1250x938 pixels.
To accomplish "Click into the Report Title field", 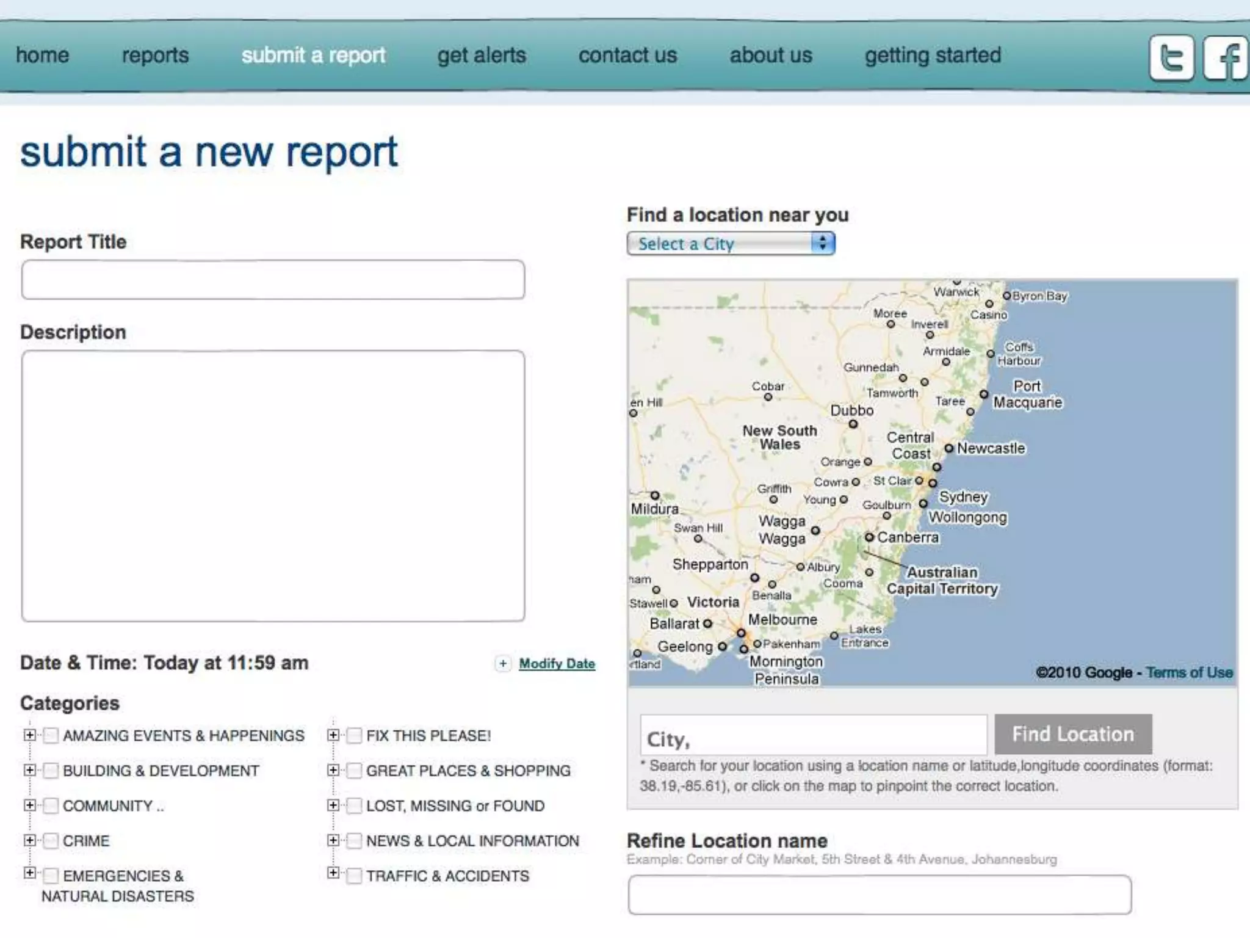I will click(x=273, y=280).
